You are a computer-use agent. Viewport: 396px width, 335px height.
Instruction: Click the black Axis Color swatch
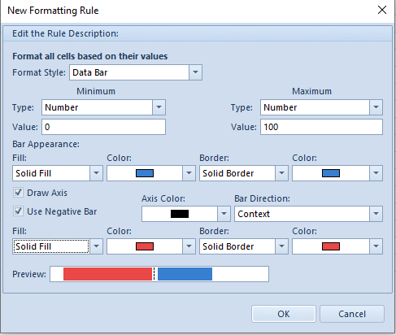180,214
